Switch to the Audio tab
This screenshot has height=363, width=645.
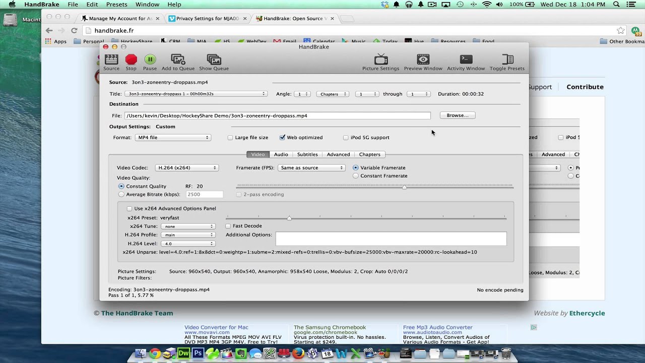pos(281,154)
